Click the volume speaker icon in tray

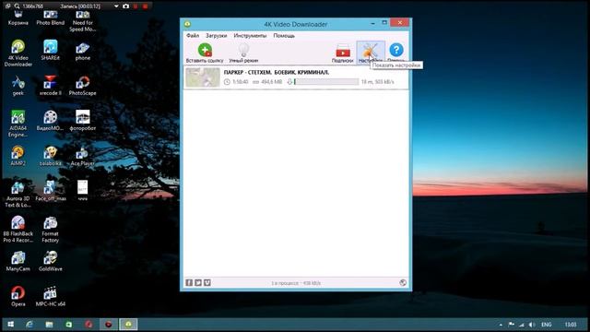(532, 324)
